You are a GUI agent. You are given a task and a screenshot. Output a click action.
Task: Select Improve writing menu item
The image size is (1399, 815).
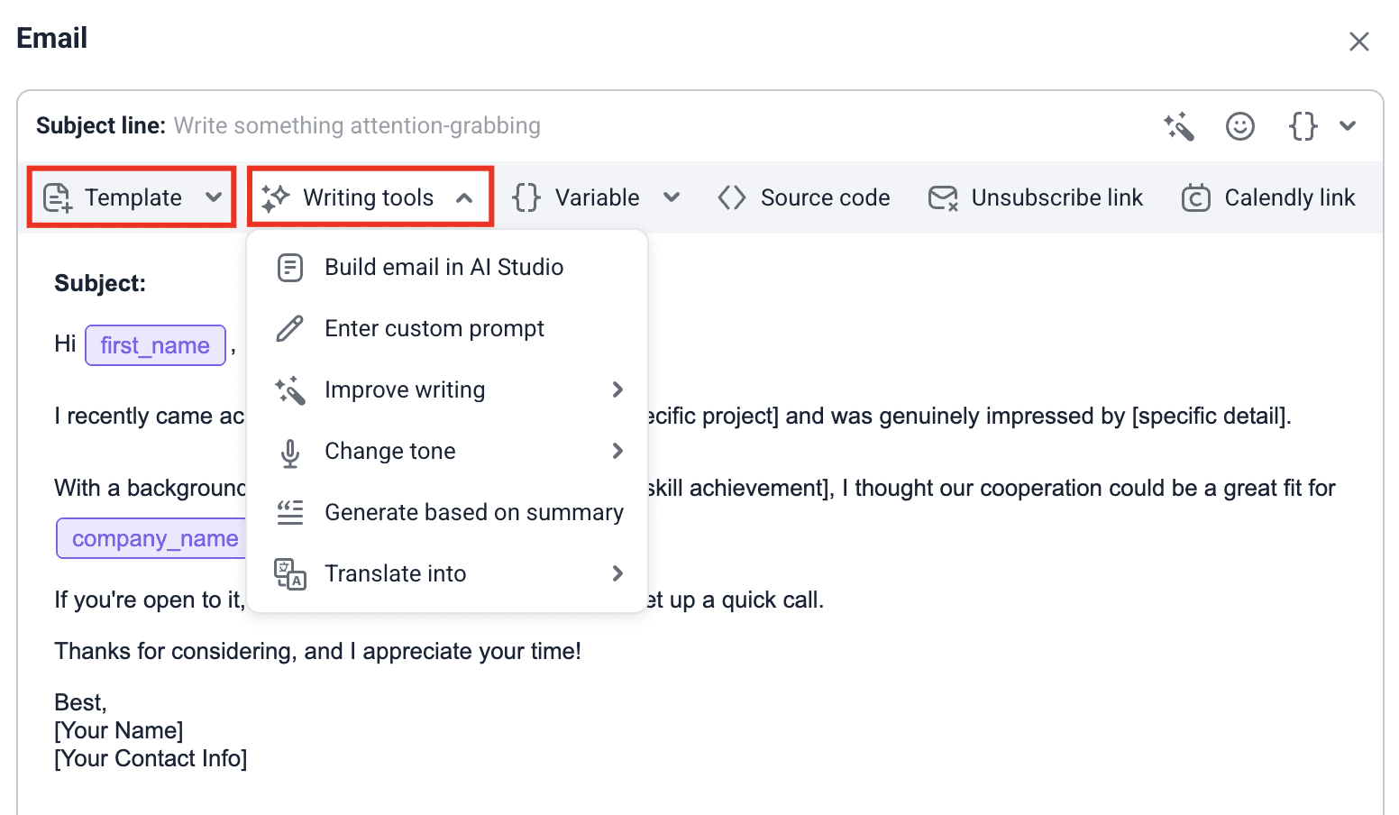(447, 389)
